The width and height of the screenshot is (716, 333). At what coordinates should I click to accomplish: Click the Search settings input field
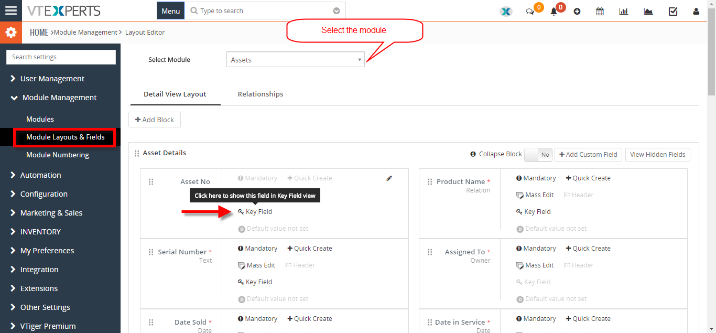point(61,57)
